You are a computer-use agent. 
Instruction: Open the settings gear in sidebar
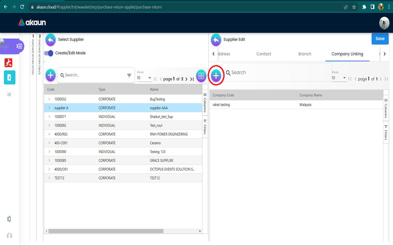tap(9, 219)
